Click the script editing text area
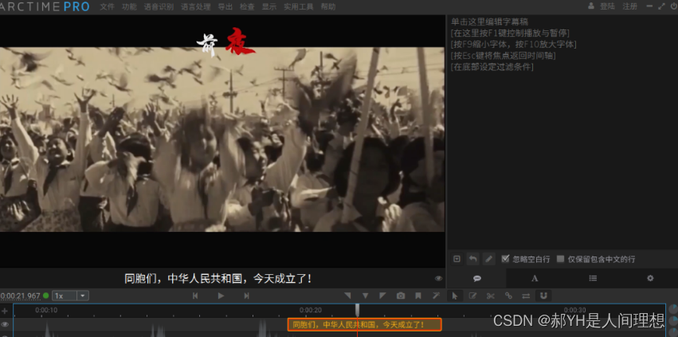678x337 pixels. [562, 132]
